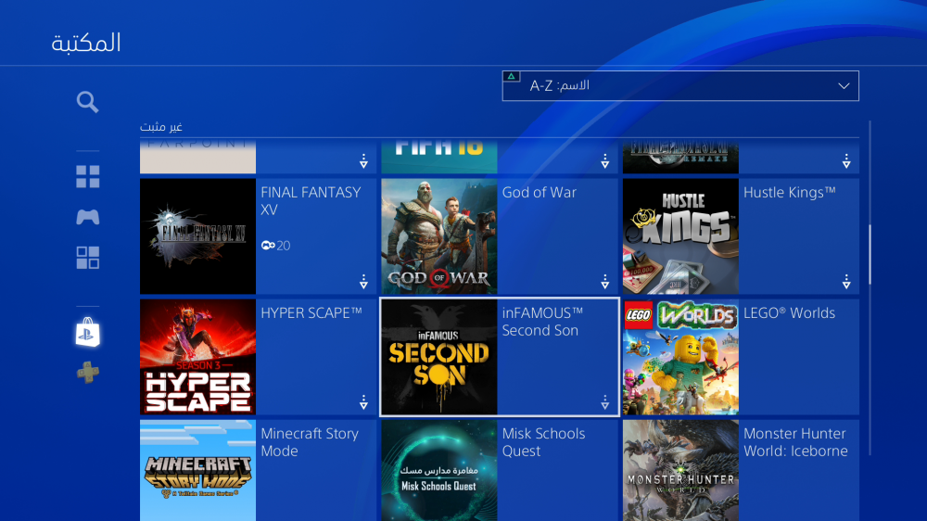Click download arrow on FIFA 16 tile
The height and width of the screenshot is (521, 927).
click(604, 161)
